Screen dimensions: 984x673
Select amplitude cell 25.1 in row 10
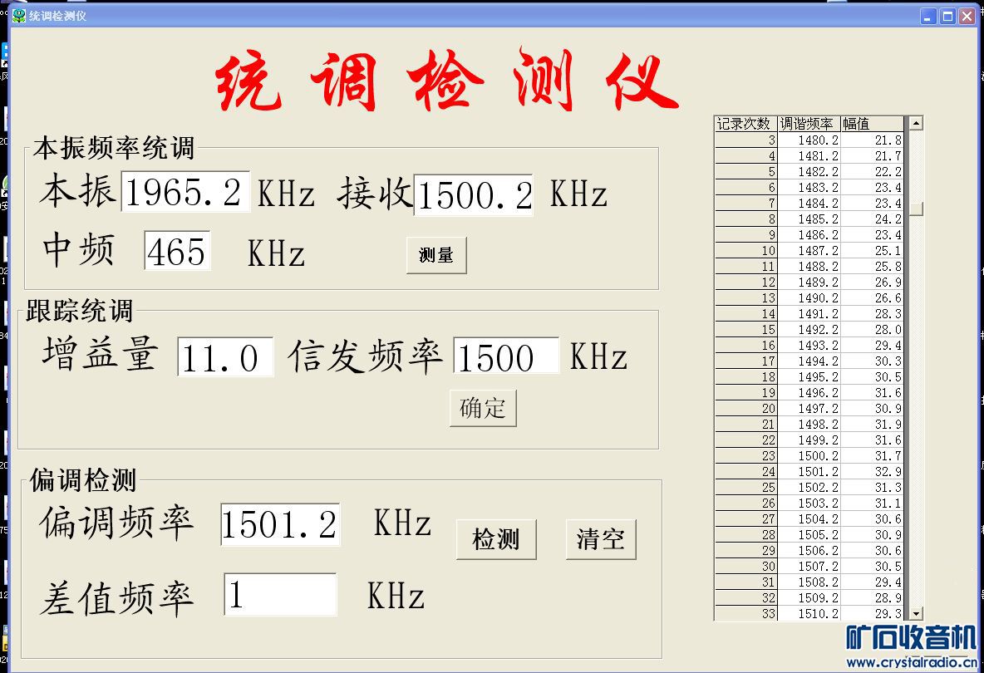point(872,250)
